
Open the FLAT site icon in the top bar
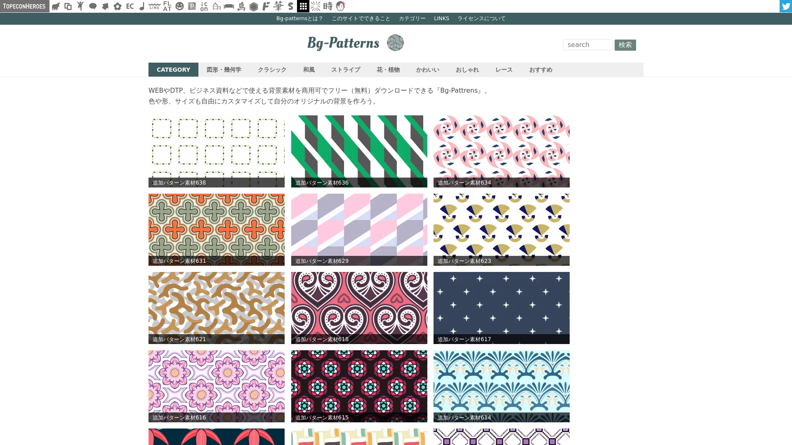tap(166, 6)
